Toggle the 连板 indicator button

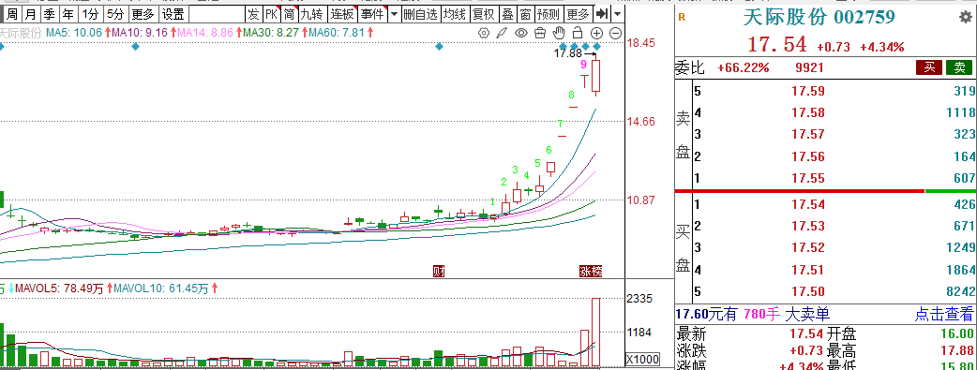pos(341,13)
